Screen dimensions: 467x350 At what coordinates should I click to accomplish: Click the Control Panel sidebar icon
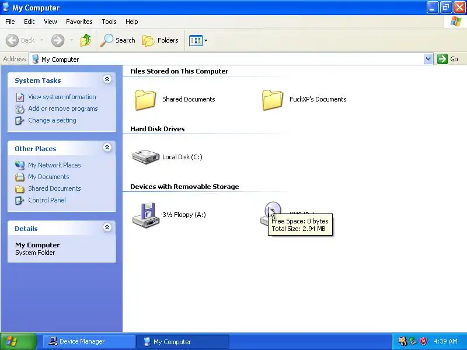click(20, 200)
